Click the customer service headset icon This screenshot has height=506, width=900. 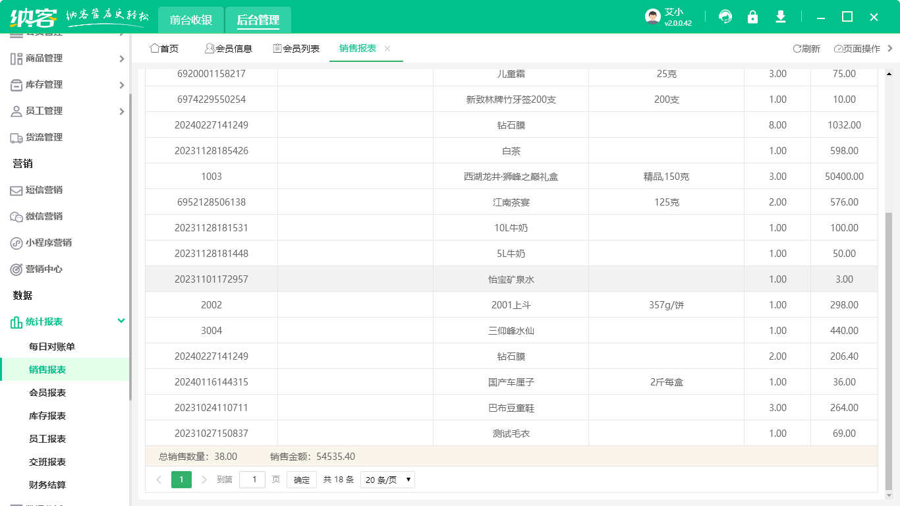[x=725, y=16]
